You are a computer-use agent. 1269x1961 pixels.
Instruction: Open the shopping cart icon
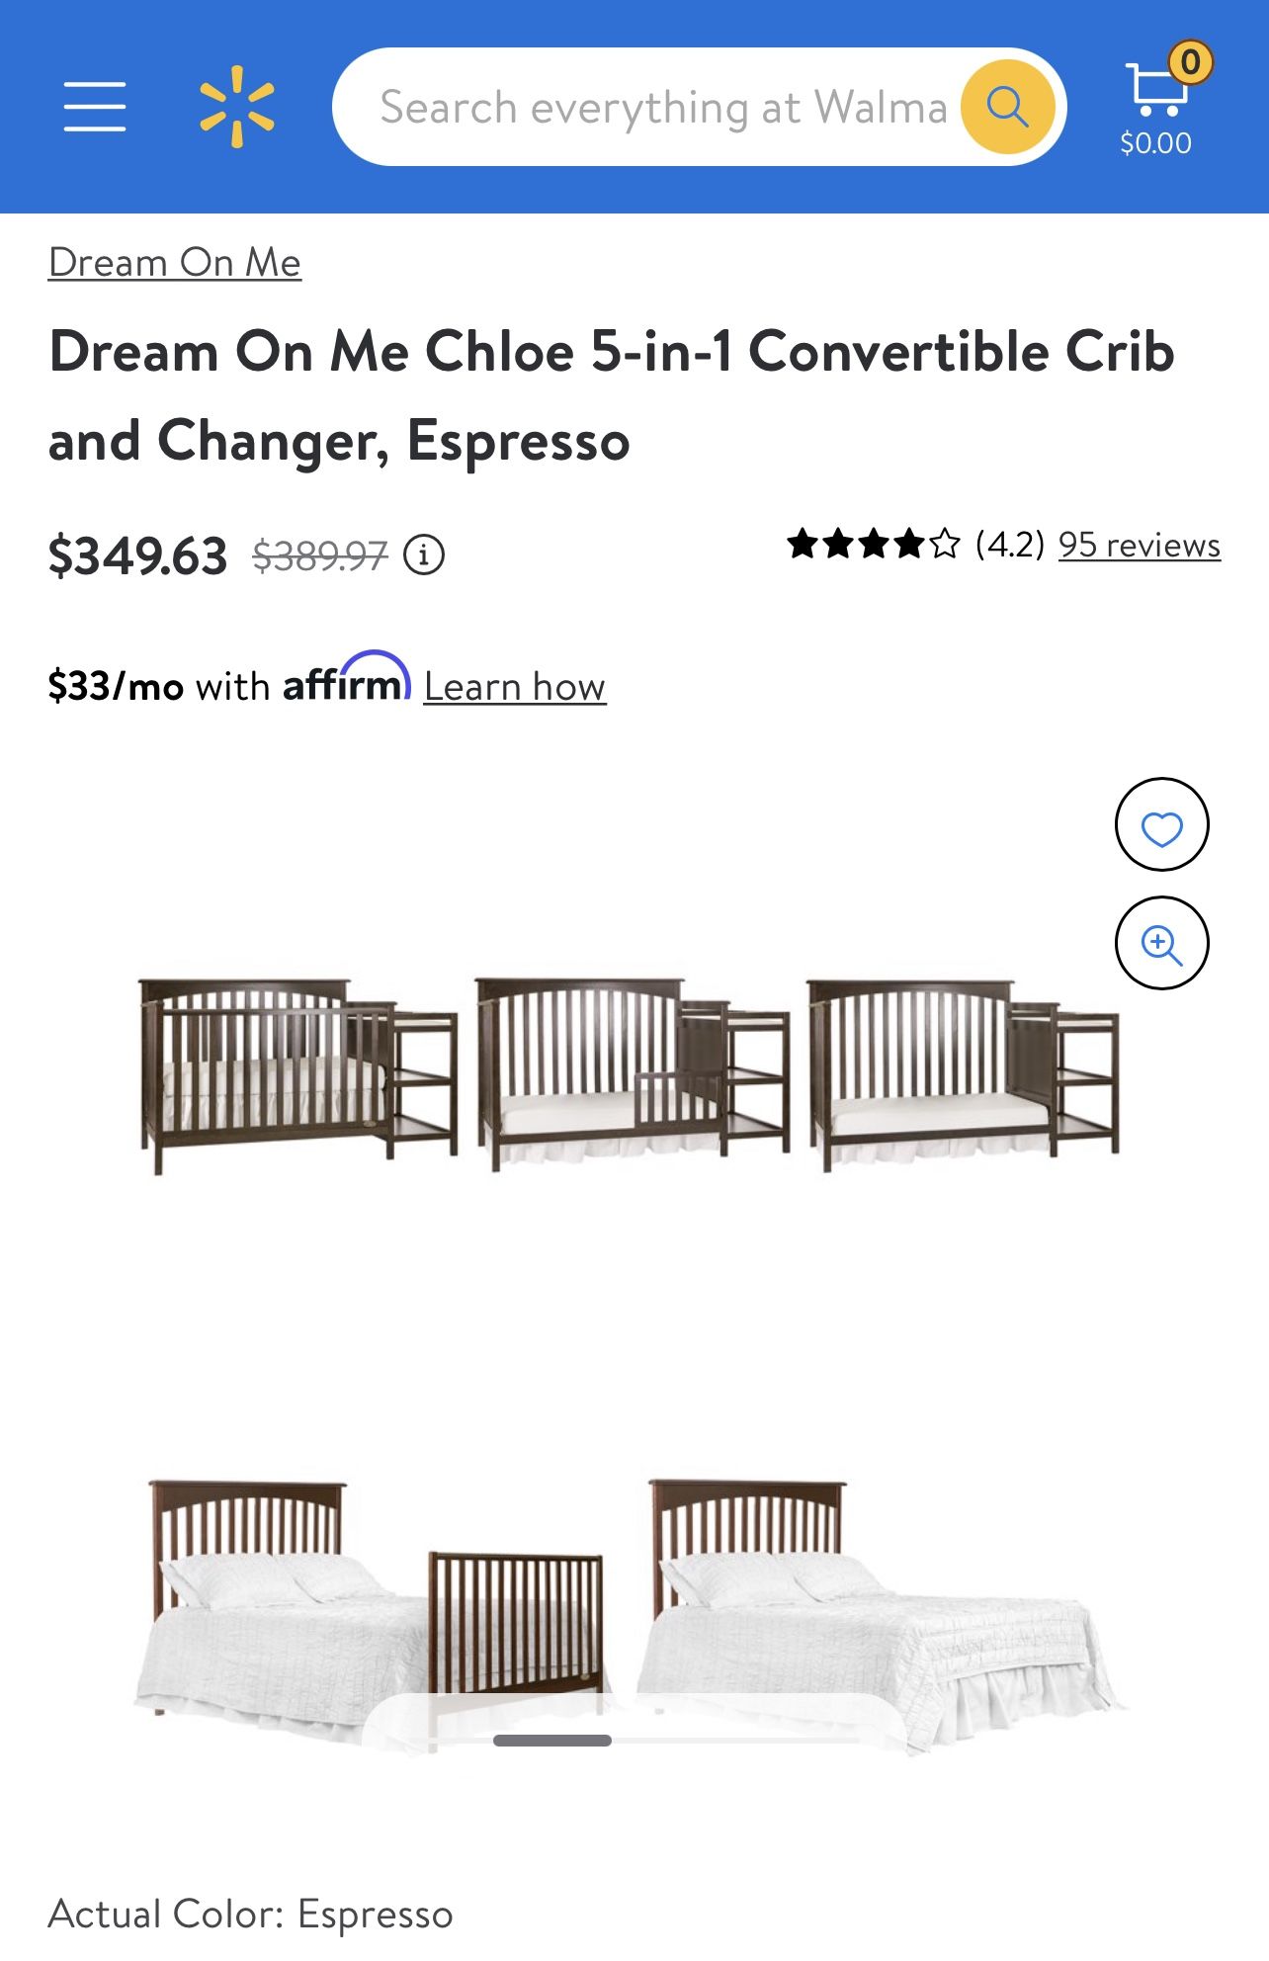[1156, 89]
